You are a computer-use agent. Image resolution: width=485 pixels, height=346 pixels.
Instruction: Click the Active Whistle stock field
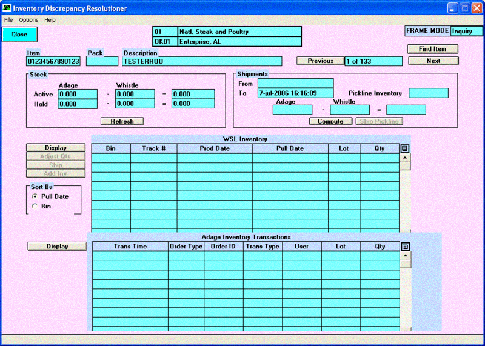coord(135,95)
